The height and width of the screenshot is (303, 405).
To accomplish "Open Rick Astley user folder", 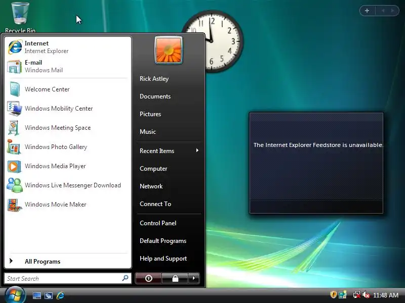I will point(154,79).
